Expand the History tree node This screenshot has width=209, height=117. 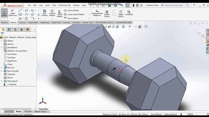[2, 41]
